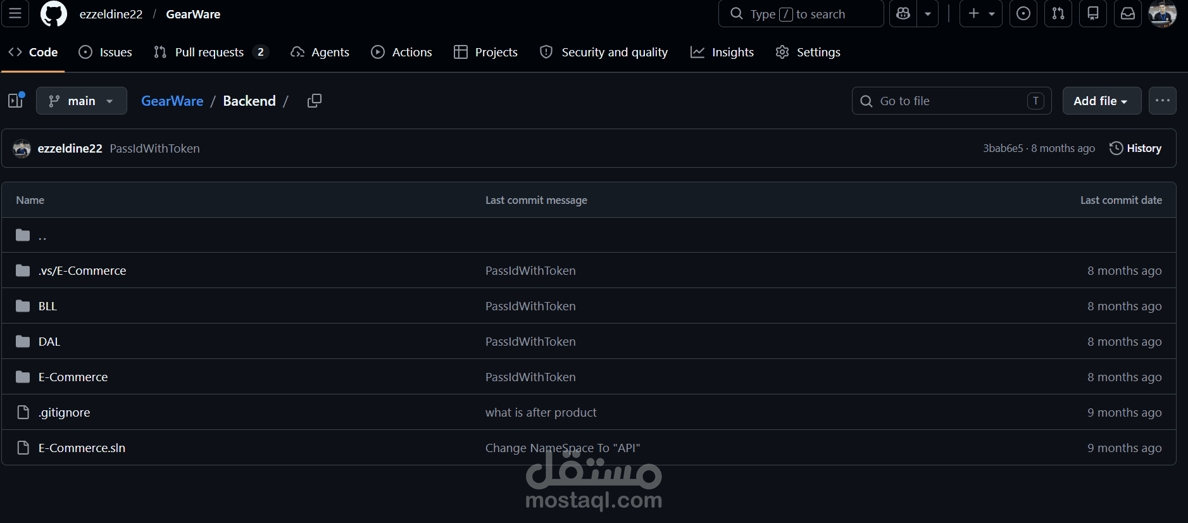Screen dimensions: 1188x523
Task: Open the Pull requests tab
Action: [211, 52]
